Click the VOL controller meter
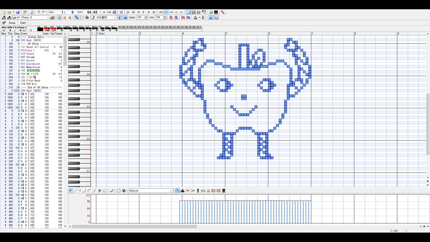430x242 pixels. tap(46, 28)
